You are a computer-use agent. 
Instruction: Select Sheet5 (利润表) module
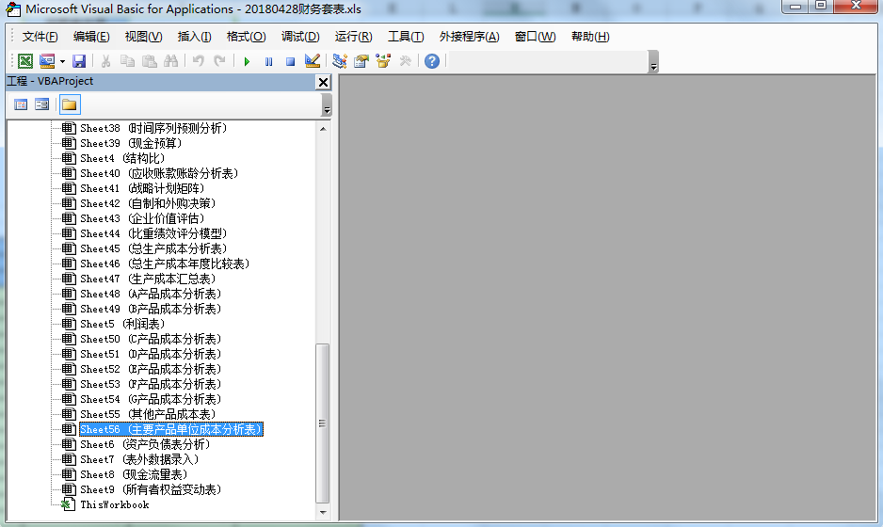point(122,325)
